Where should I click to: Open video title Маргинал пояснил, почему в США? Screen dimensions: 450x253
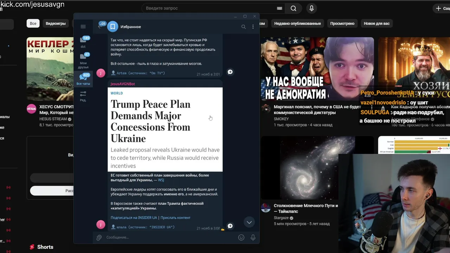[317, 110]
